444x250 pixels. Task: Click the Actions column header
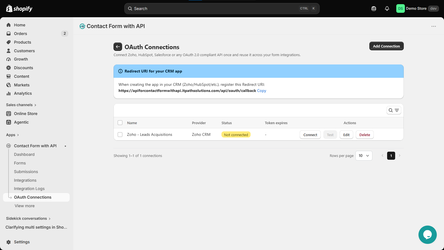click(x=350, y=123)
